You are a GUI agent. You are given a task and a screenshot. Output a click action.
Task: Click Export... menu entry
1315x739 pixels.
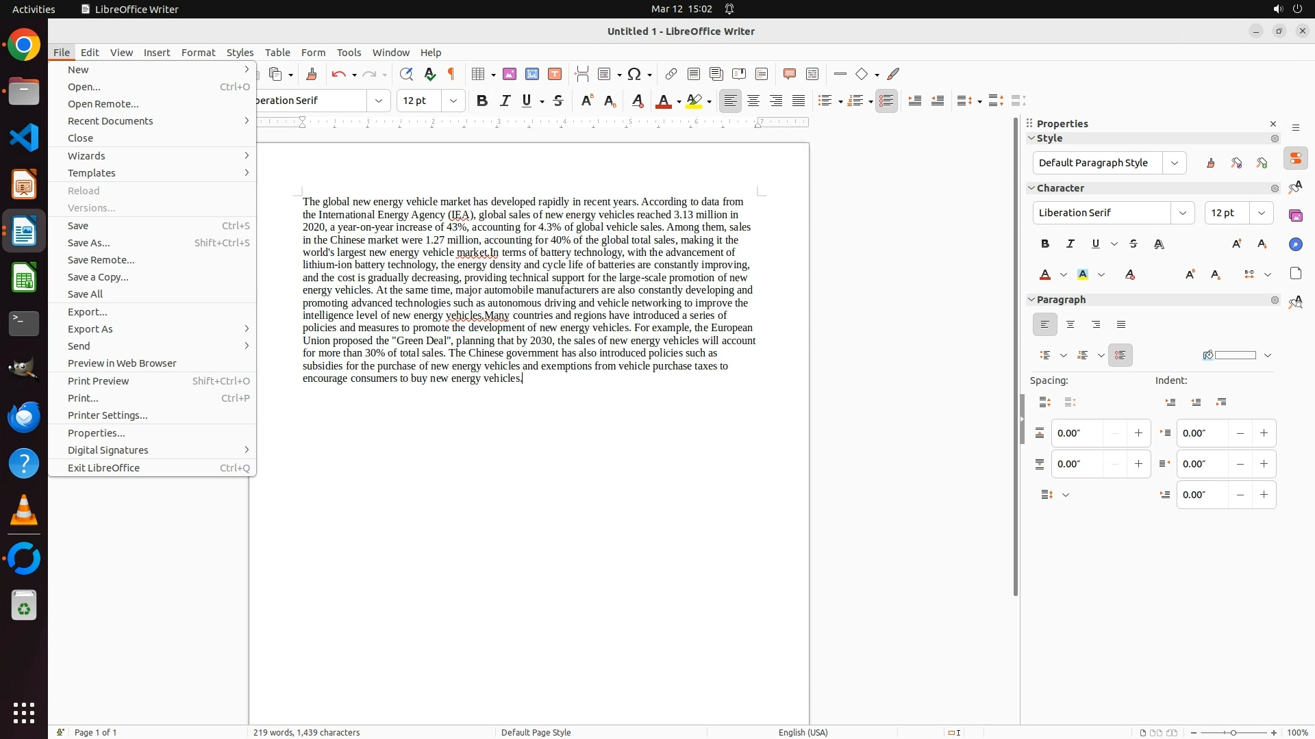tap(88, 312)
